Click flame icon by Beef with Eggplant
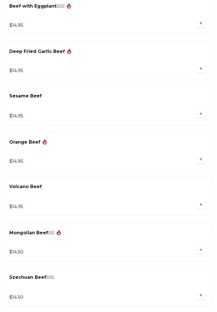217x312 pixels. coord(69,6)
